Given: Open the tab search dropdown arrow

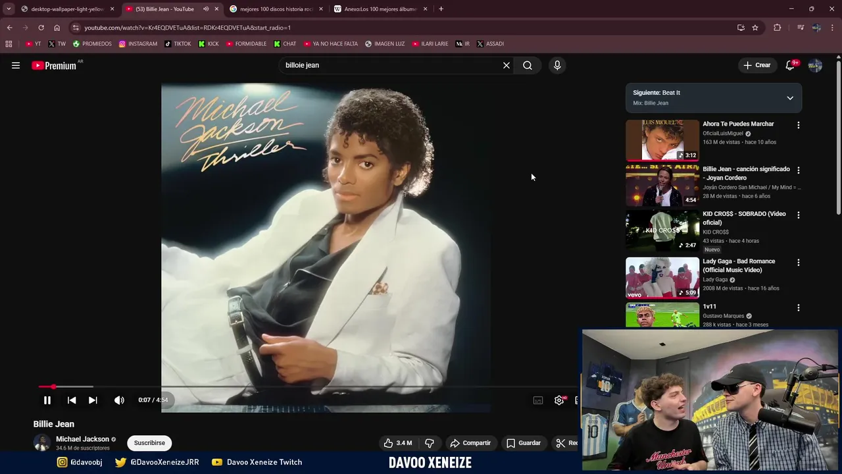Looking at the screenshot, I should (9, 9).
